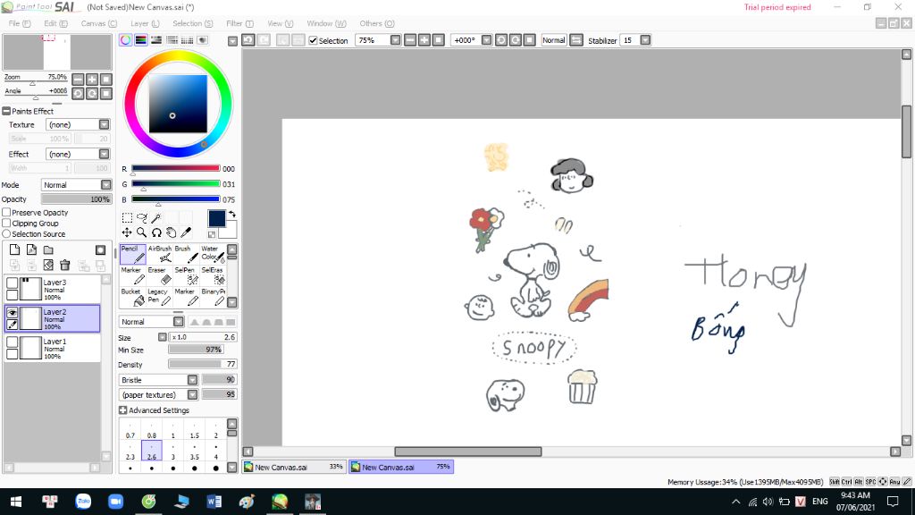Image resolution: width=915 pixels, height=515 pixels.
Task: Swap foreground and background colors
Action: click(232, 215)
